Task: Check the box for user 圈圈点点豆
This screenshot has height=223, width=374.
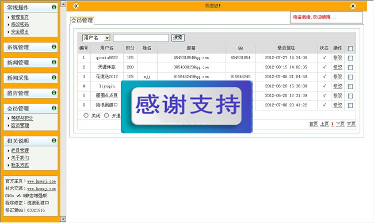Action: (x=350, y=96)
